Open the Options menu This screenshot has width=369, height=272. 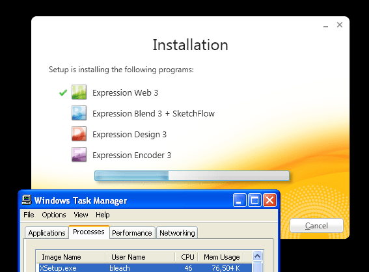[54, 215]
